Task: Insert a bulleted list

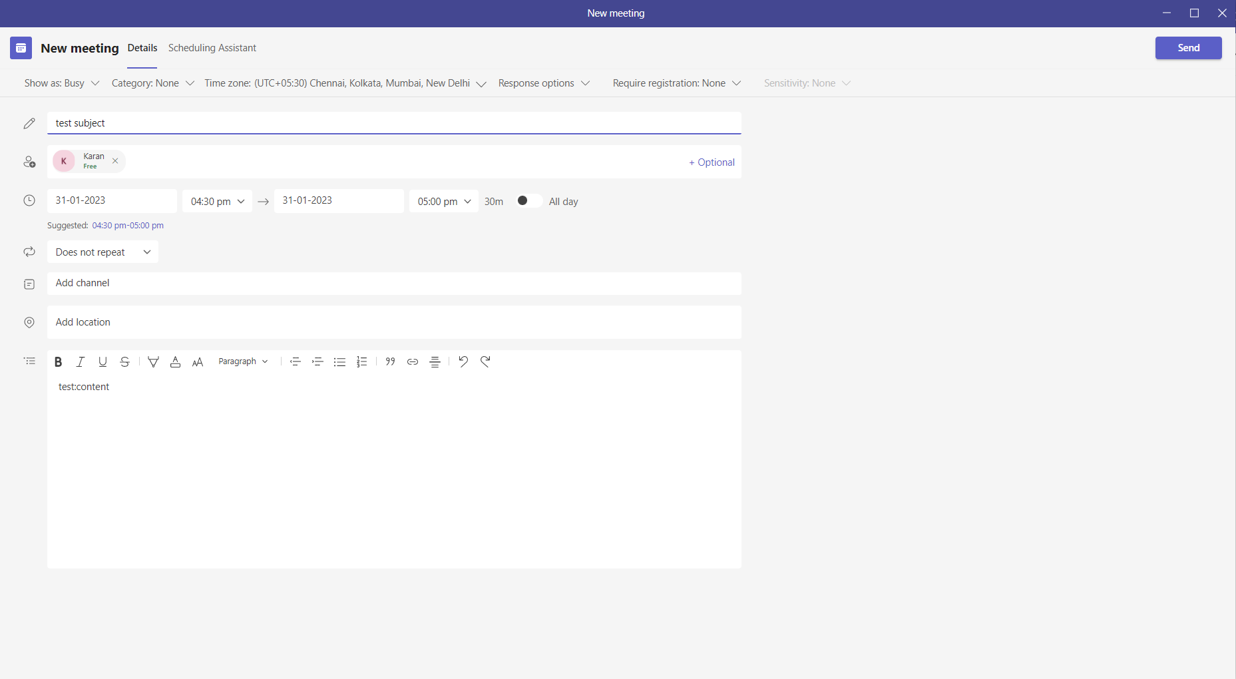Action: (x=339, y=362)
